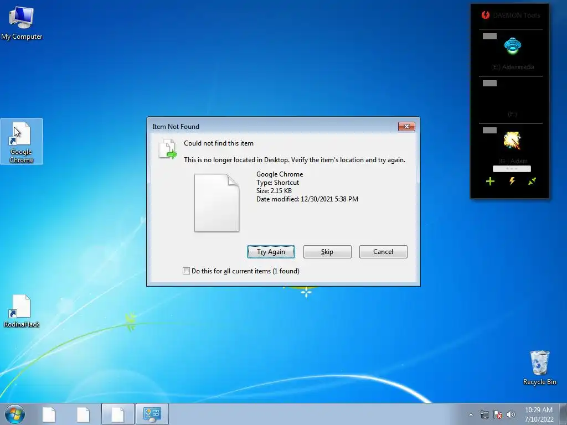Close the Item Not Found dialog
The image size is (567, 425).
tap(406, 127)
